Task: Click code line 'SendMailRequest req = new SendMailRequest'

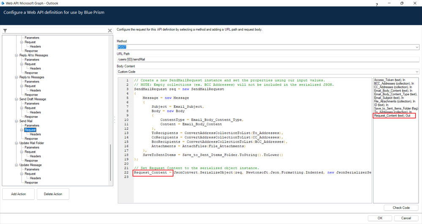Action: [179, 89]
